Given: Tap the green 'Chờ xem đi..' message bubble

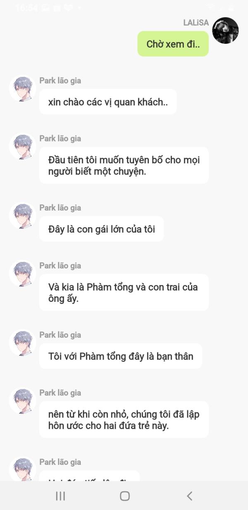Looking at the screenshot, I should click(x=173, y=44).
